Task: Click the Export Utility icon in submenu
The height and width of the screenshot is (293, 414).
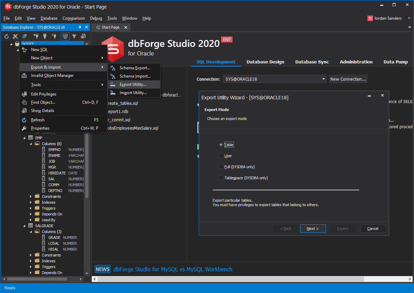Action: 113,84
